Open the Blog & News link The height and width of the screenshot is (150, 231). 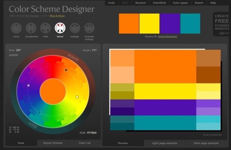click(x=57, y=16)
